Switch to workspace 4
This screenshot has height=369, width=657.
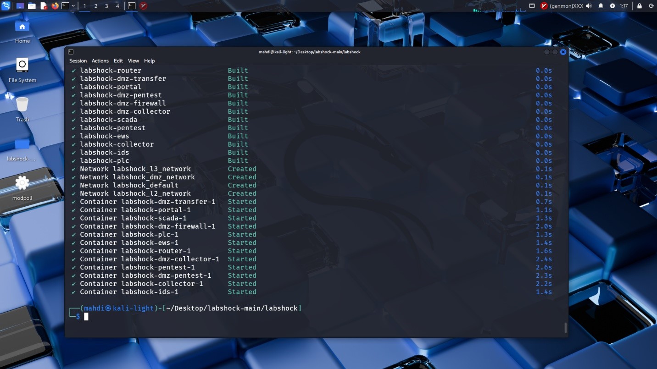tap(117, 6)
